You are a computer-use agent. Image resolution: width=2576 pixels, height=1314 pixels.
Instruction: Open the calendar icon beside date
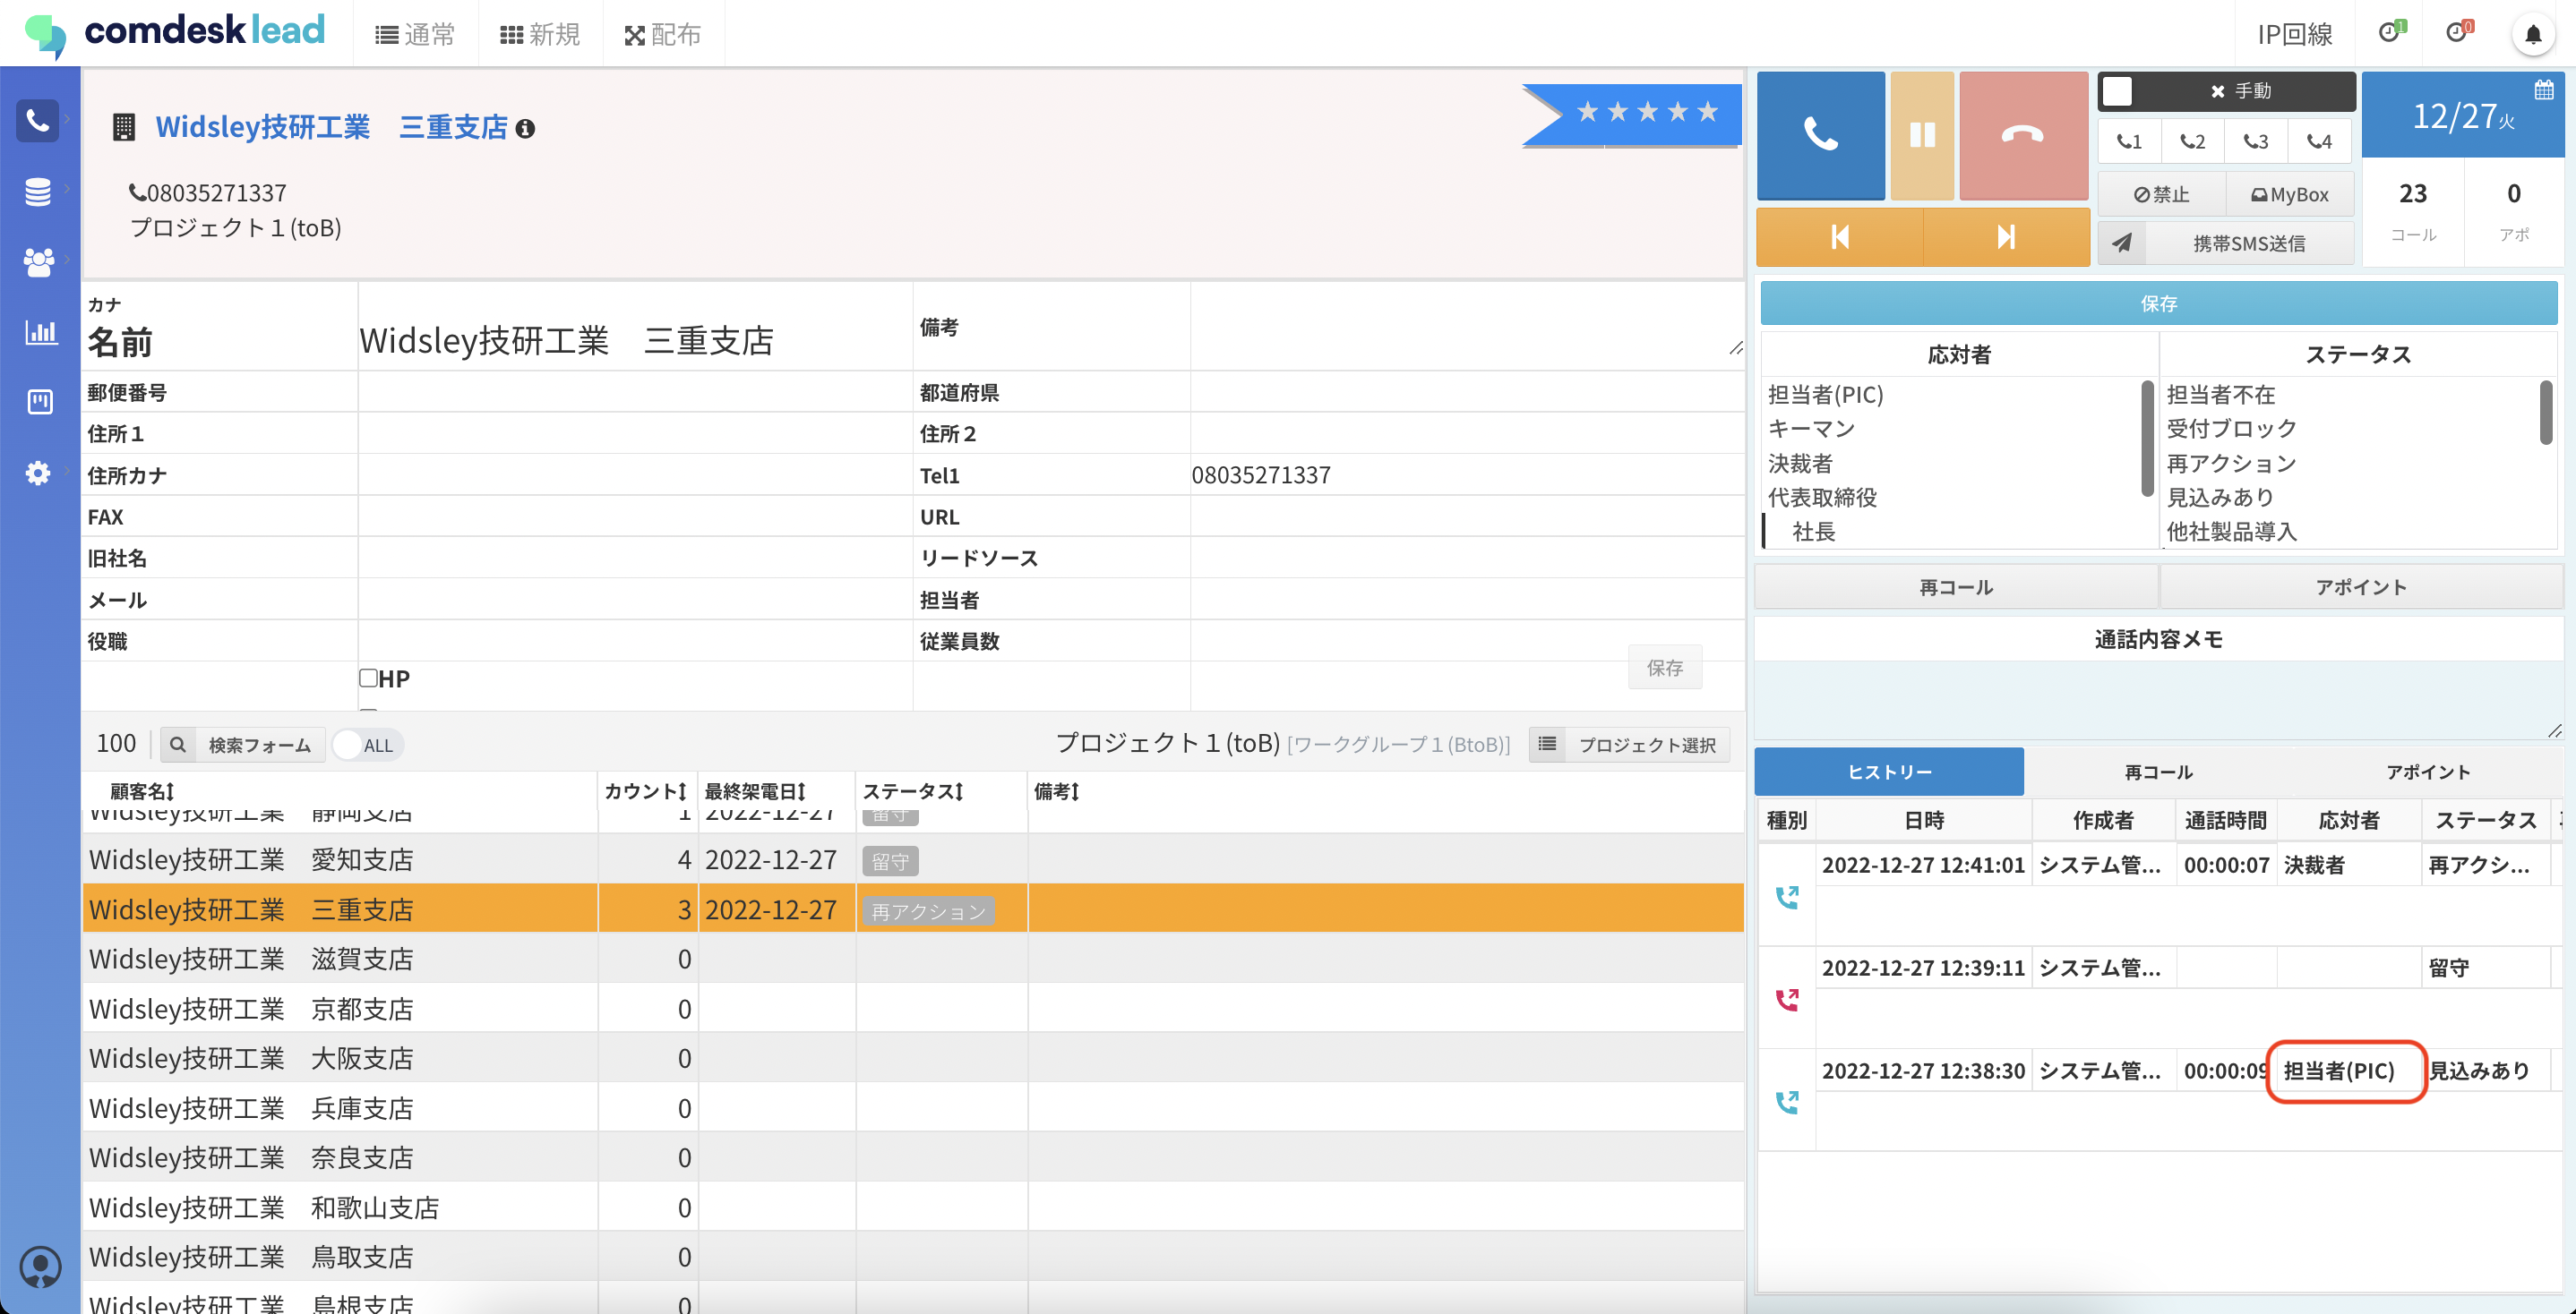pos(2543,91)
